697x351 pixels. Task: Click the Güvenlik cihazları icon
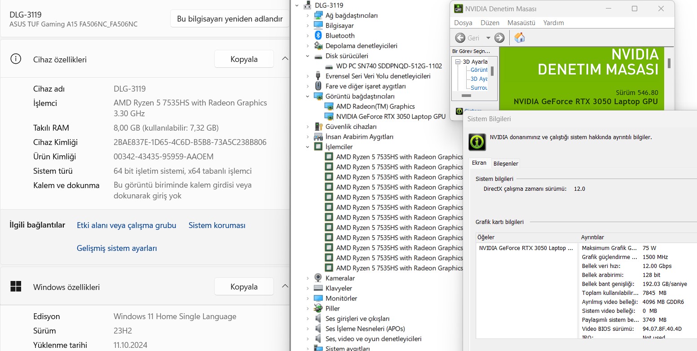[x=318, y=127]
